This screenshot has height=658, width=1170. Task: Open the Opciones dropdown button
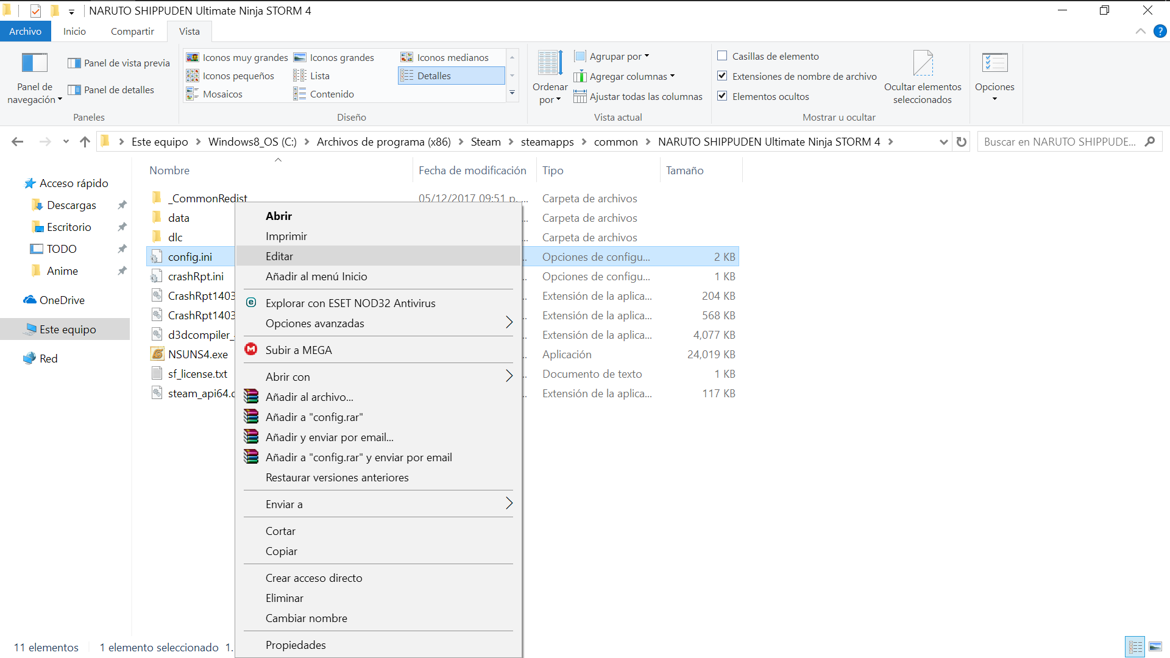(x=994, y=77)
